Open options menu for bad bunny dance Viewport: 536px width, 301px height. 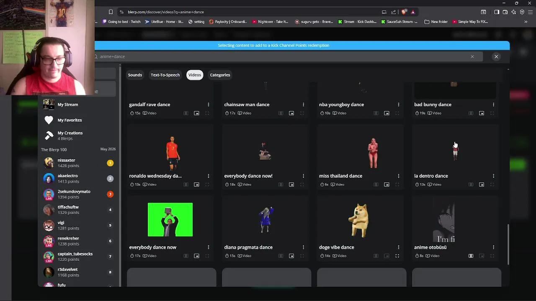pyautogui.click(x=493, y=105)
